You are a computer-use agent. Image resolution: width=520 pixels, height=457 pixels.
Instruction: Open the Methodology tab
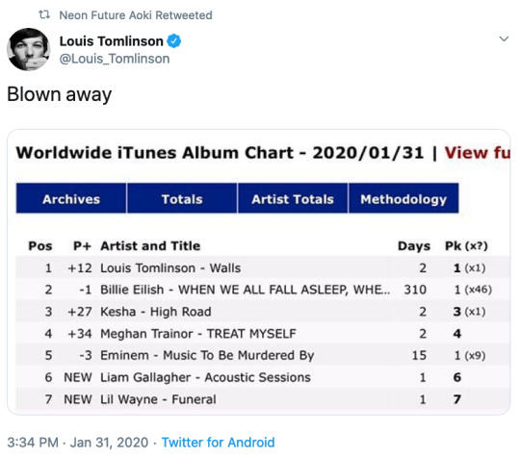coord(403,198)
